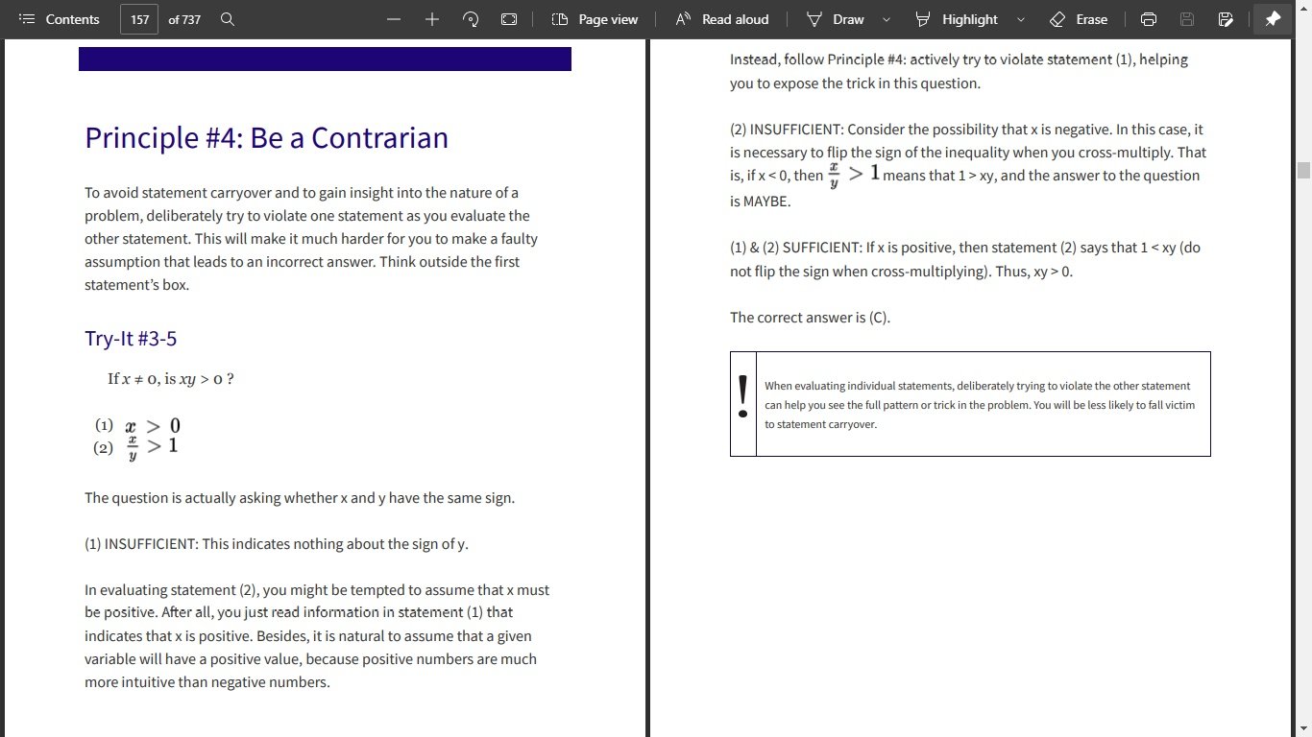Zoom out with the minus icon
Image resolution: width=1312 pixels, height=737 pixels.
point(394,19)
